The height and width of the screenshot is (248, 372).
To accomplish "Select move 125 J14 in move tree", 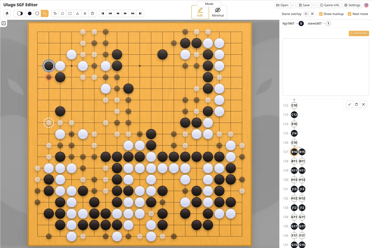I will (294, 133).
